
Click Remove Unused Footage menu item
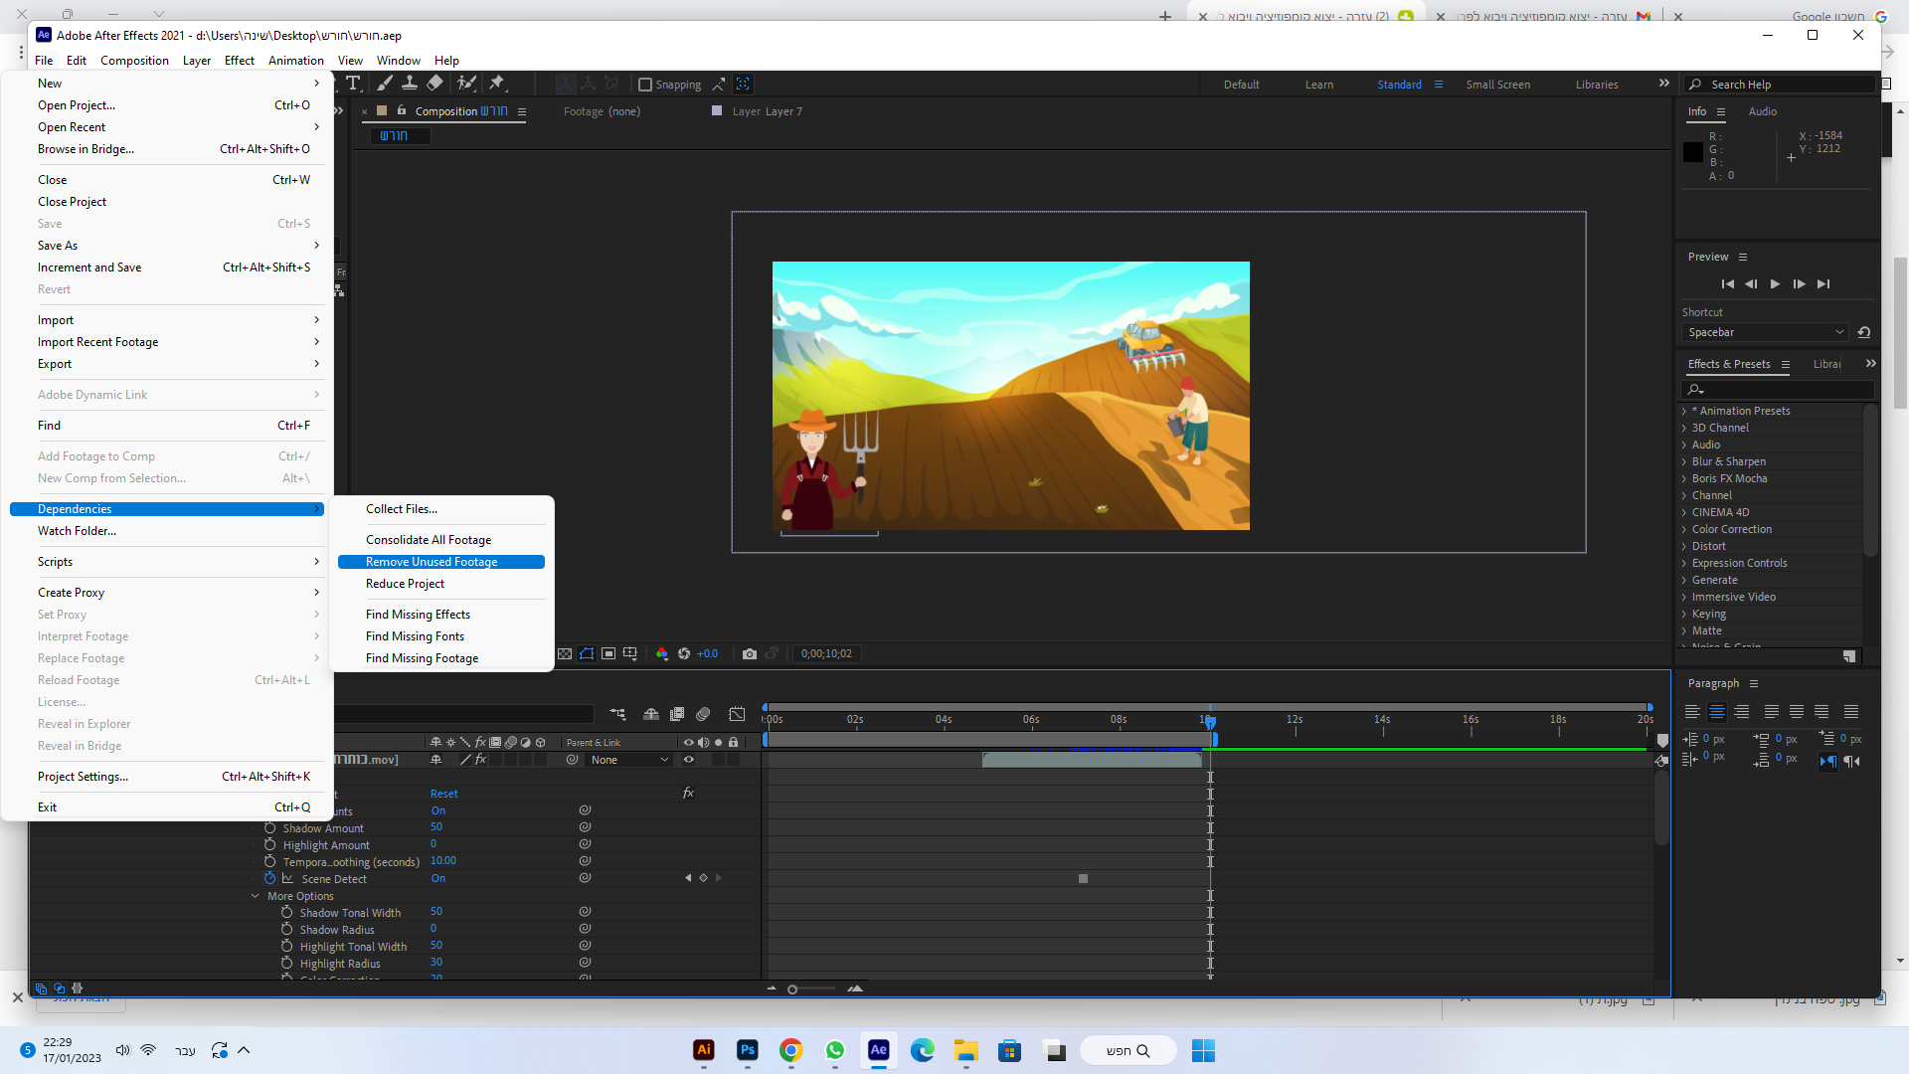[432, 562]
